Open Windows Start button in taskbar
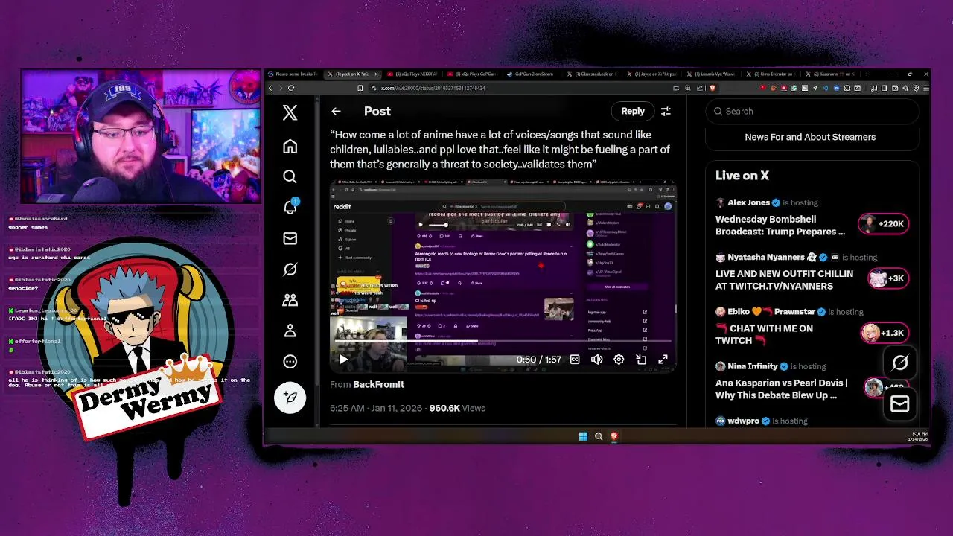 pos(583,436)
